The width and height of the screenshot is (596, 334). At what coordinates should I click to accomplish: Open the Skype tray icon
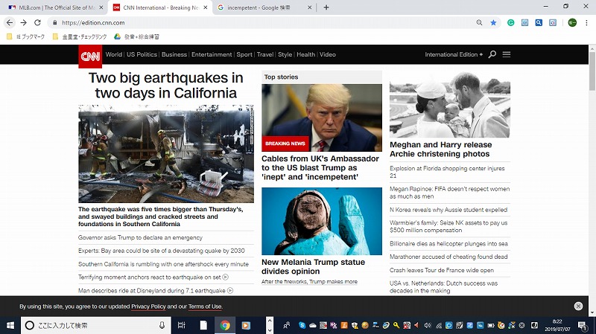tap(302, 325)
